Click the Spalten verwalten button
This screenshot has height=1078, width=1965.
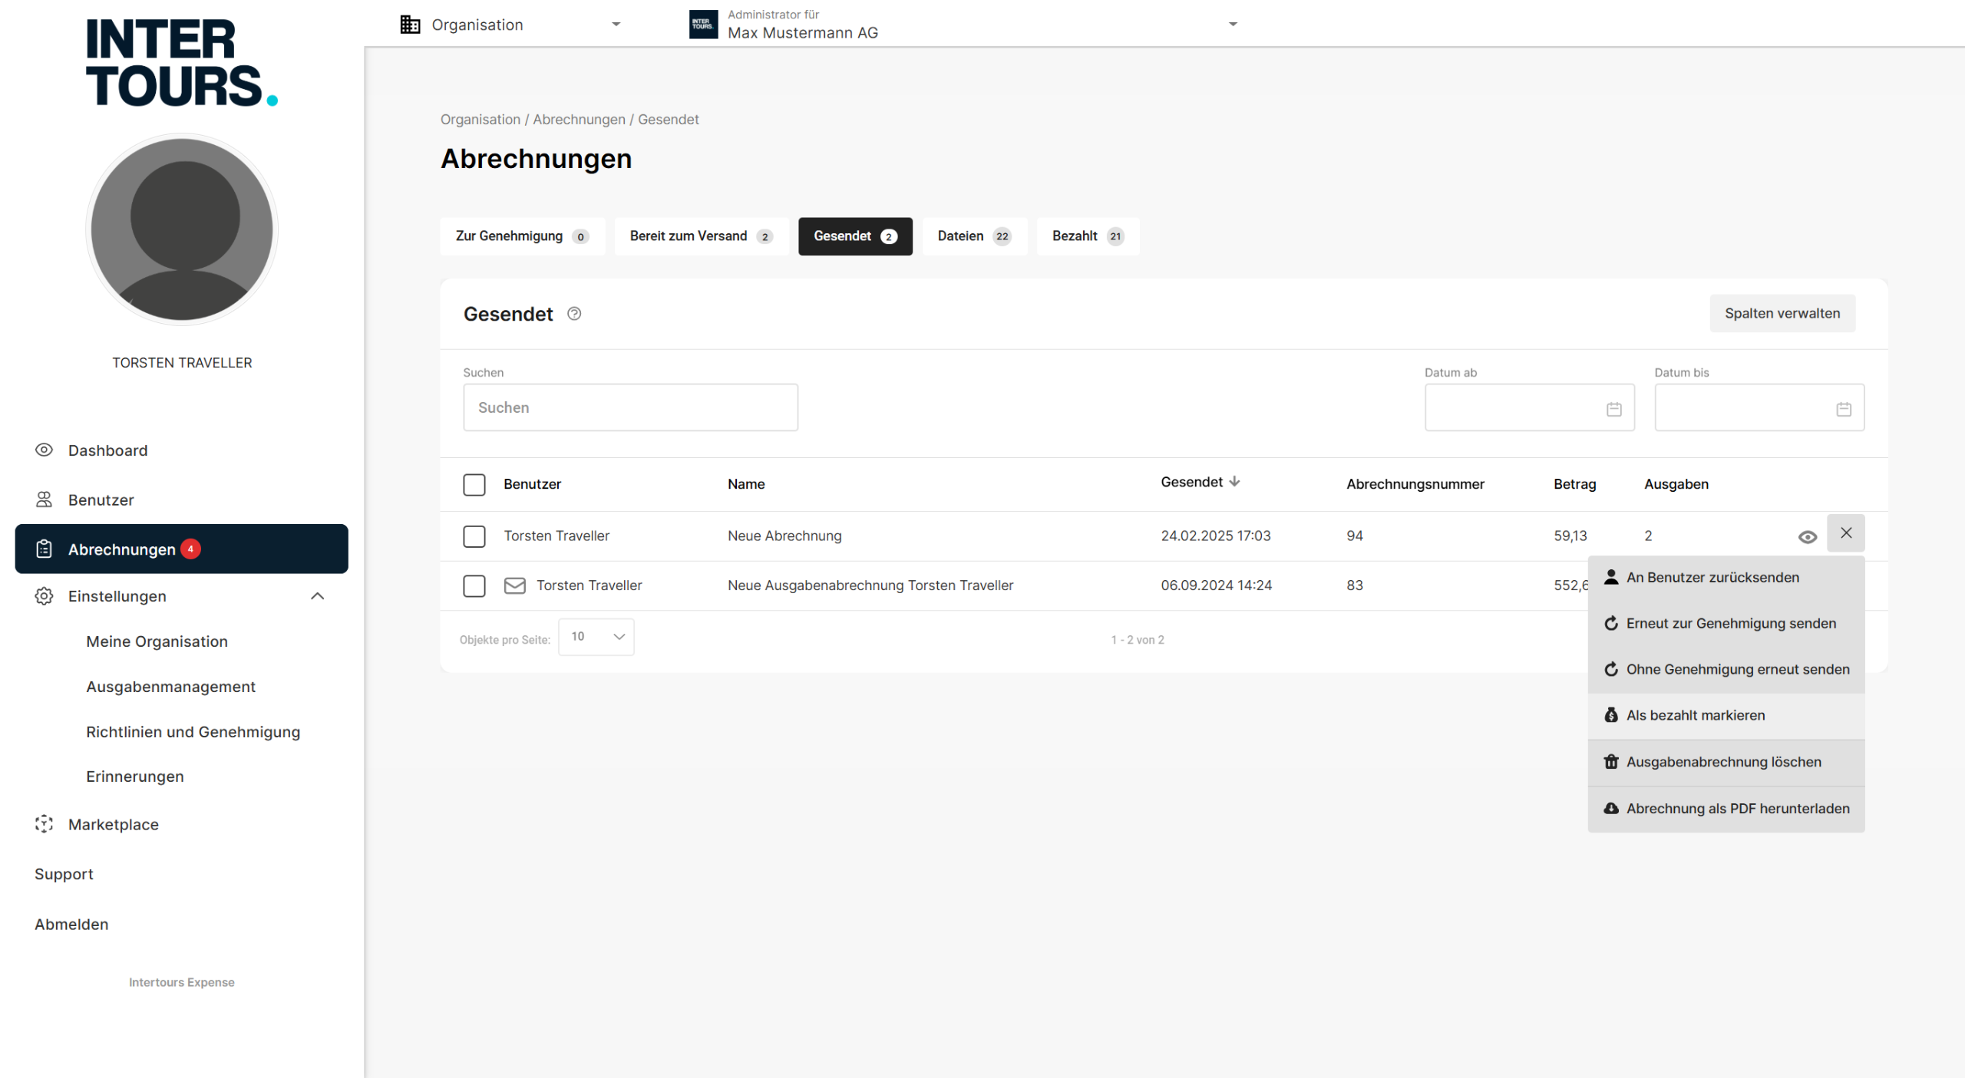[x=1782, y=314]
